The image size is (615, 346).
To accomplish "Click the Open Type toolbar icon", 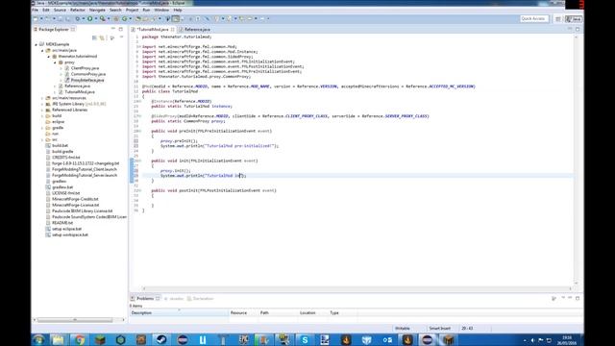I will [138, 19].
